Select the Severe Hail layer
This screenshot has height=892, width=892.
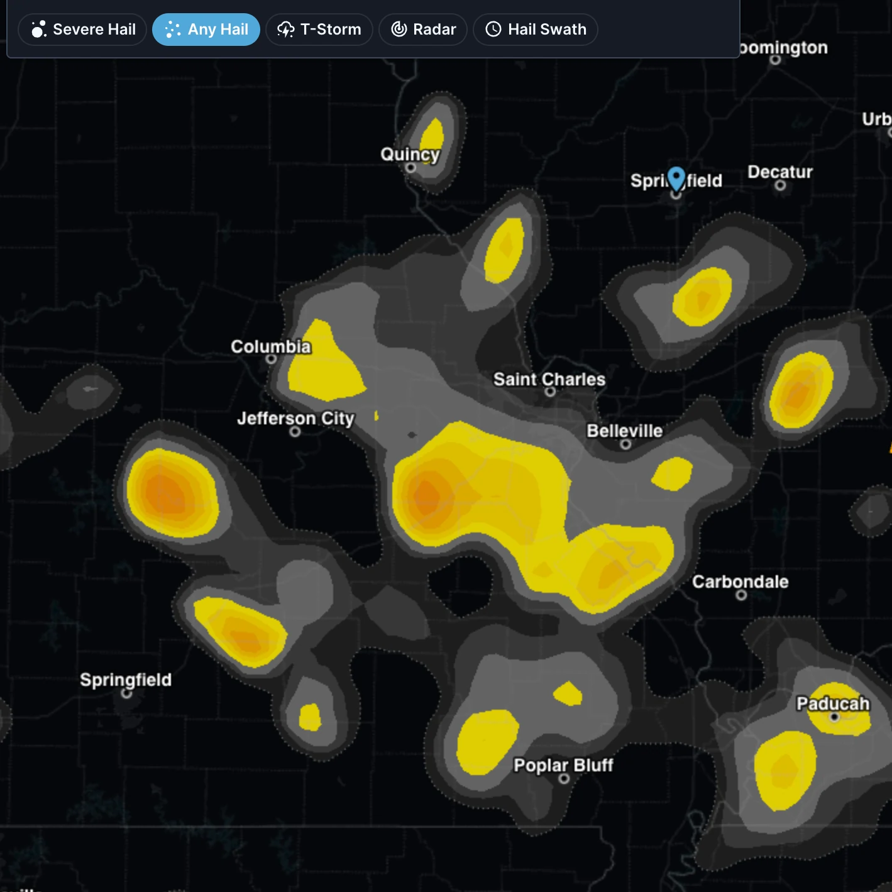point(82,30)
